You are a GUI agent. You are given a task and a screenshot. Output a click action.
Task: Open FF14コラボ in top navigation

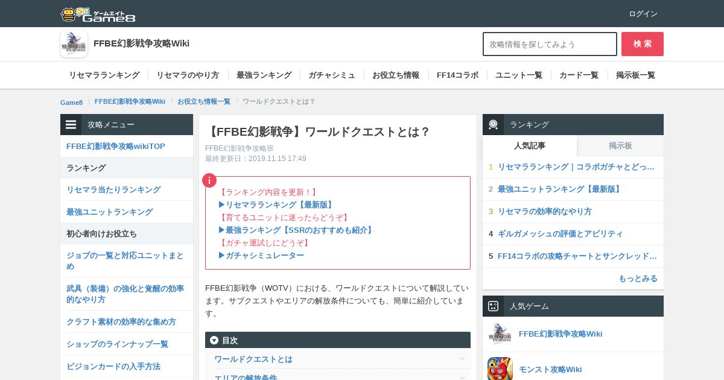click(457, 75)
